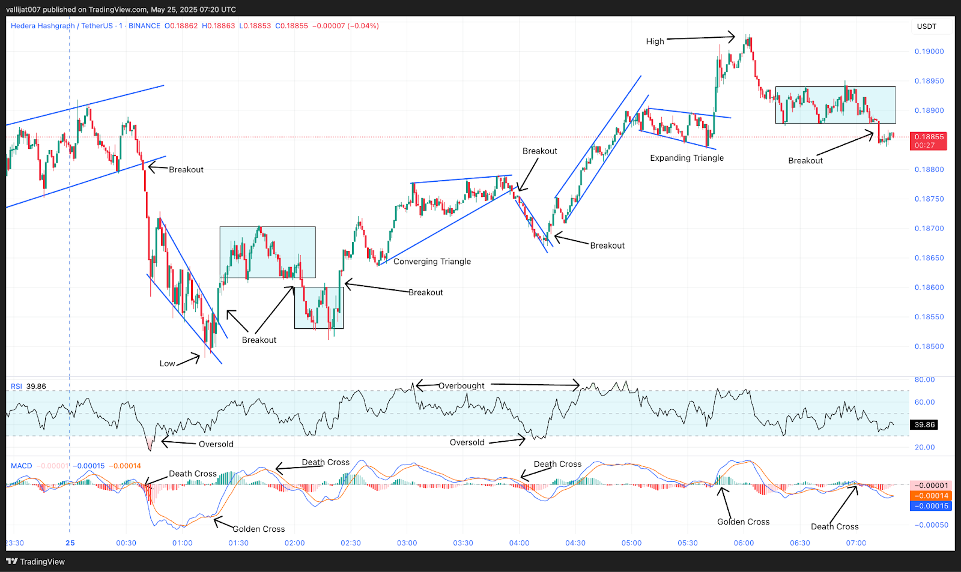
Task: Click the low value L0.18853
Action: click(x=255, y=26)
